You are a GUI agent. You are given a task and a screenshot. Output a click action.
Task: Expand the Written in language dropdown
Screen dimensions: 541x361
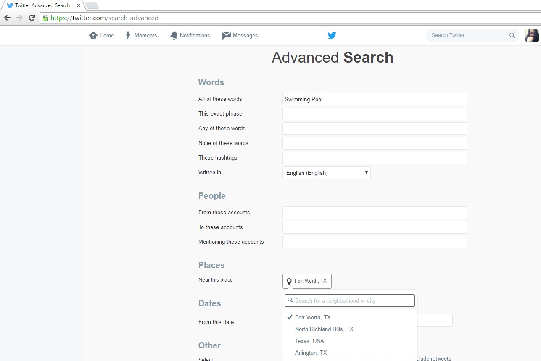coord(326,173)
